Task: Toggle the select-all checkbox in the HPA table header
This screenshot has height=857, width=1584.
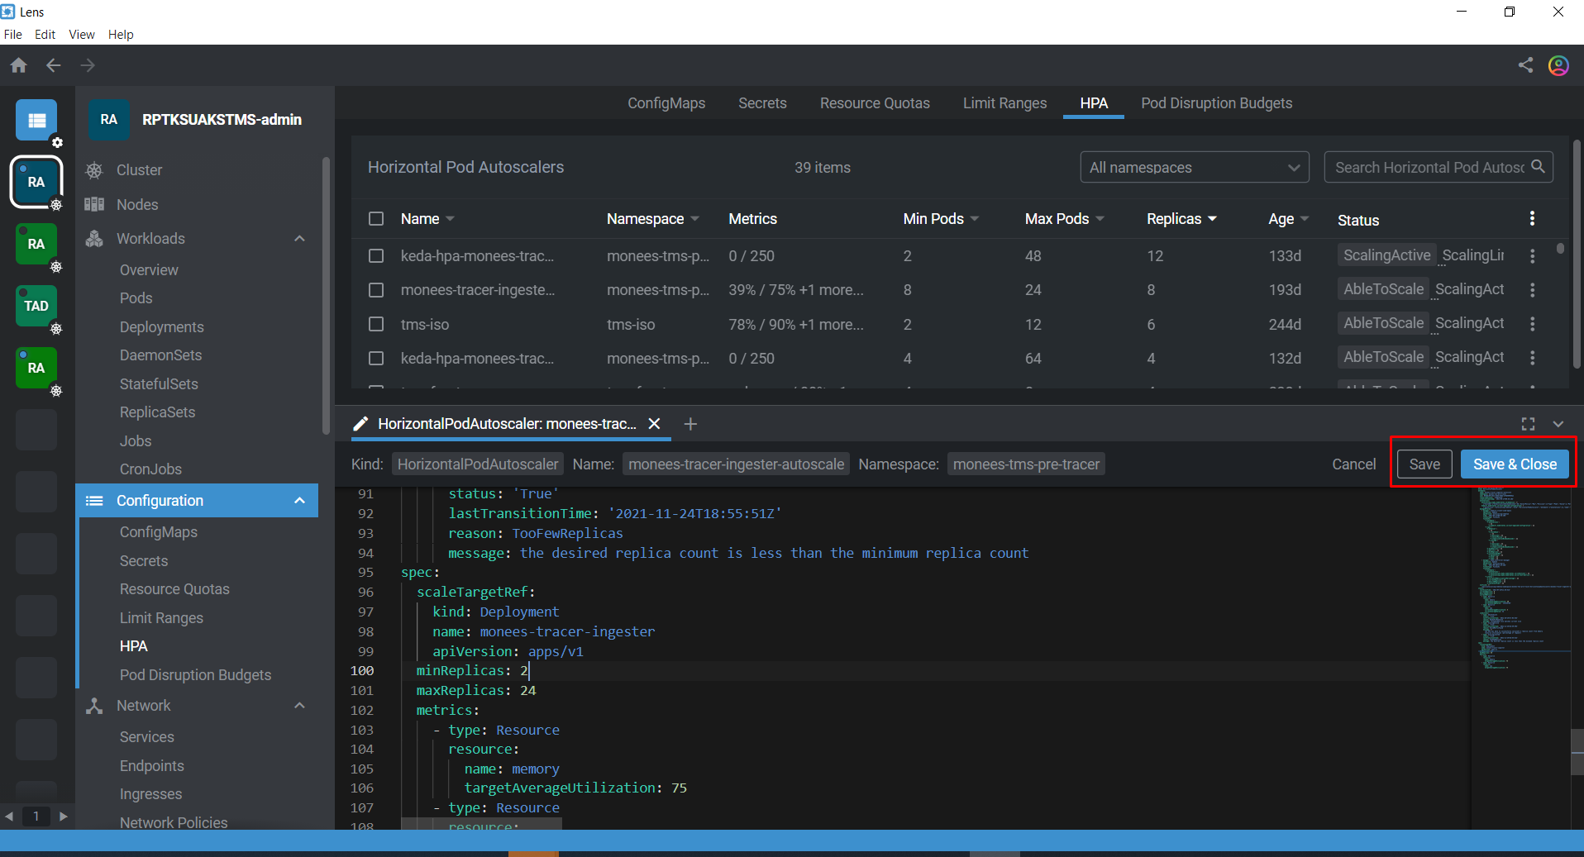Action: pyautogui.click(x=376, y=218)
